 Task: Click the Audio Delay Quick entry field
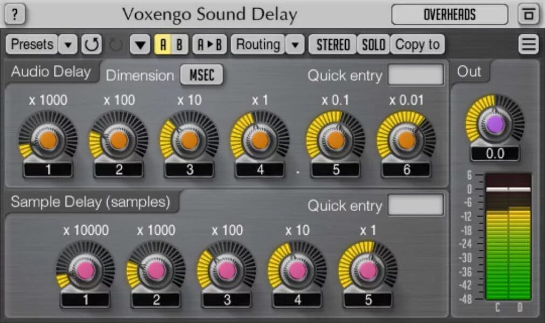pyautogui.click(x=416, y=75)
